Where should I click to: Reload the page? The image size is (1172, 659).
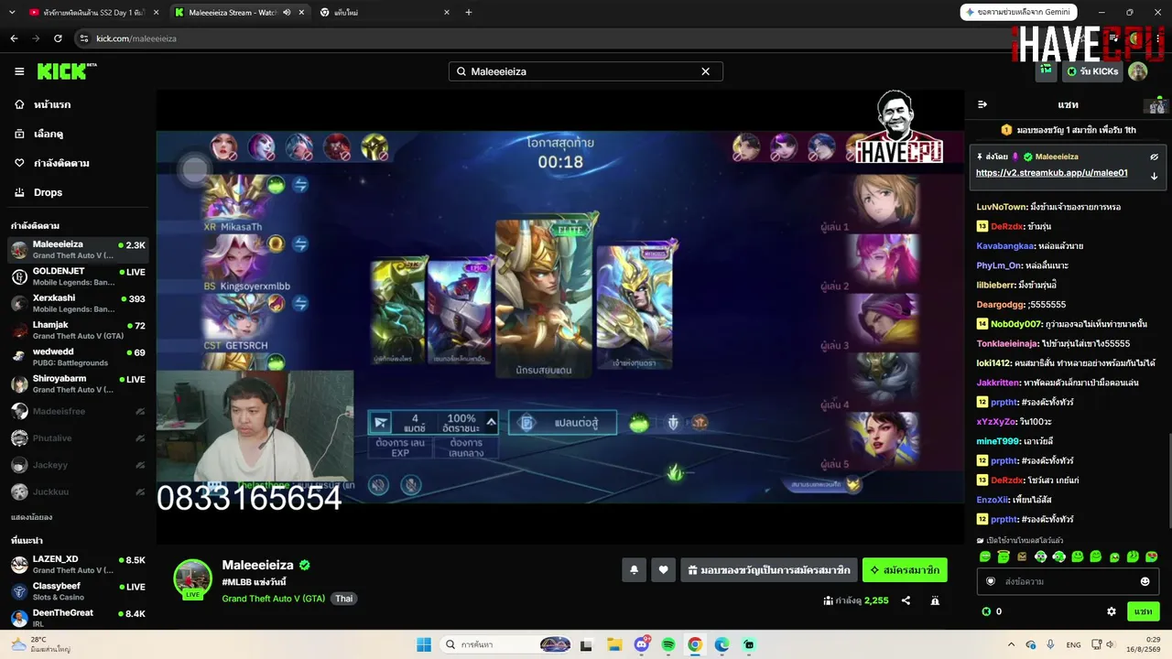[x=58, y=38]
